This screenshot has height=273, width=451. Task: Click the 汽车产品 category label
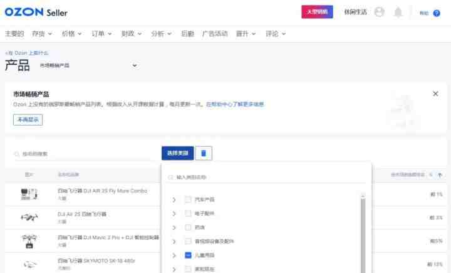(x=204, y=199)
